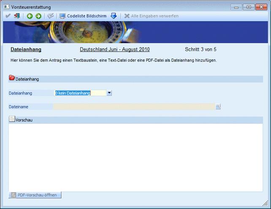Click the blue download arrow icon

(114, 16)
